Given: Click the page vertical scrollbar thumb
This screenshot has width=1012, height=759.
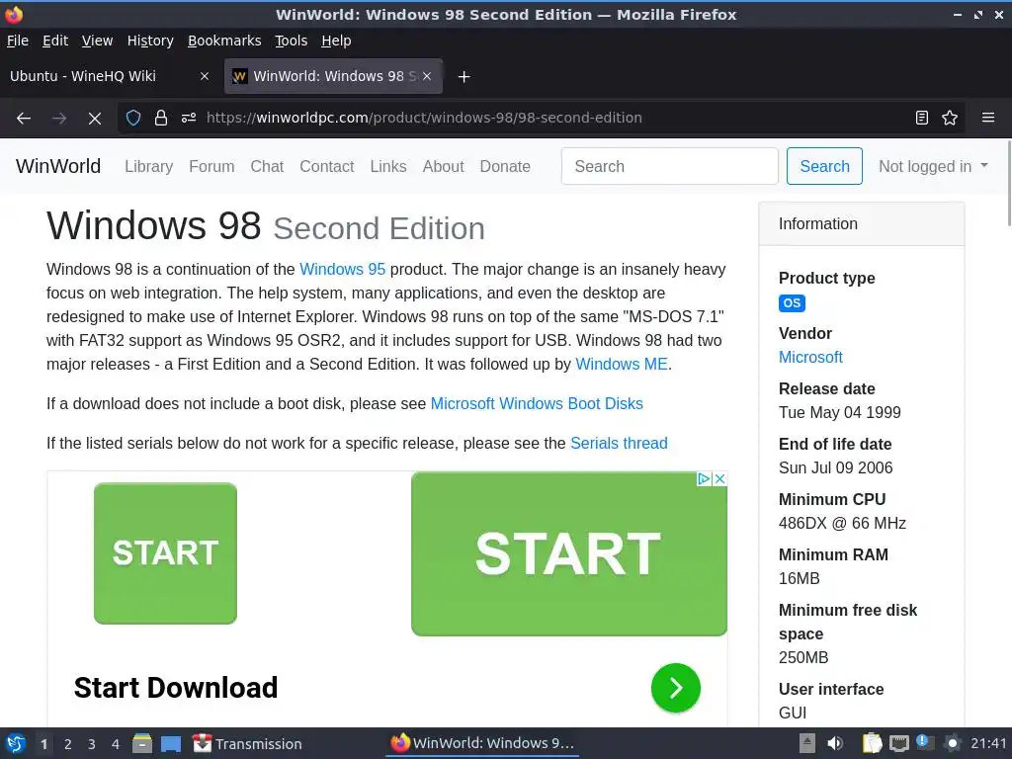Looking at the screenshot, I should coord(1009,184).
